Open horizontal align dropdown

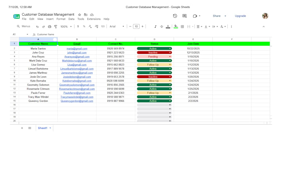coord(199,26)
